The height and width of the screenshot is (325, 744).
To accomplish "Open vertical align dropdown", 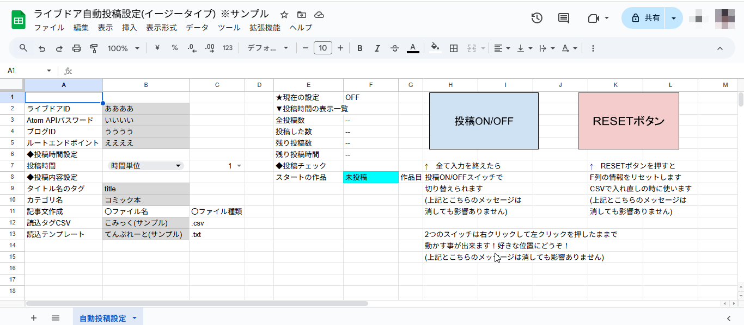I will coord(525,48).
